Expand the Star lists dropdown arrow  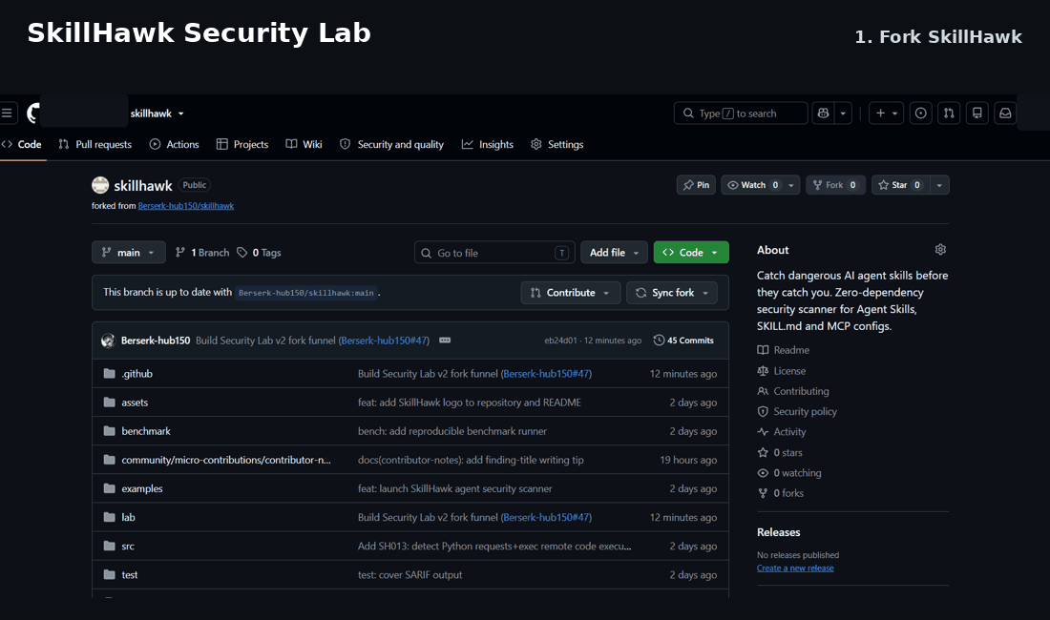(939, 185)
